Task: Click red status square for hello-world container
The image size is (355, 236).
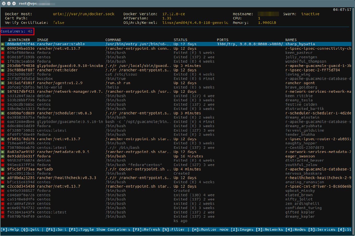Action: [x=2, y=87]
